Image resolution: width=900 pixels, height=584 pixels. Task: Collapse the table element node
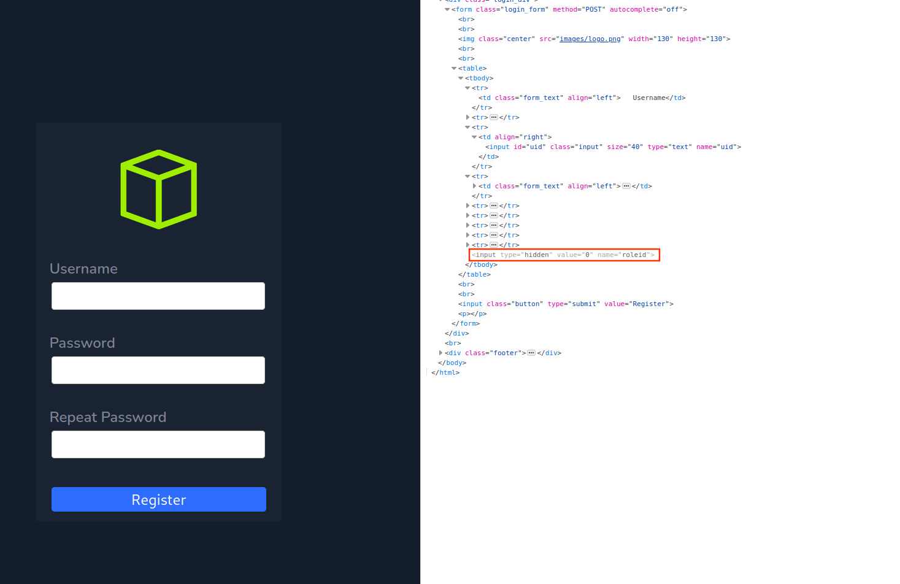point(454,69)
